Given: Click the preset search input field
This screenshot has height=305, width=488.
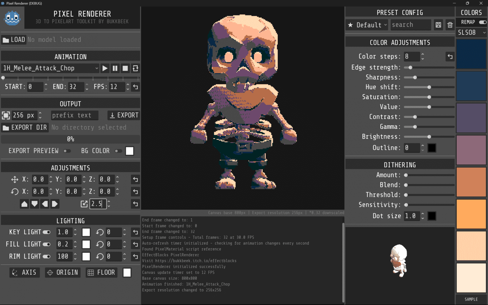Looking at the screenshot, I should tap(411, 25).
